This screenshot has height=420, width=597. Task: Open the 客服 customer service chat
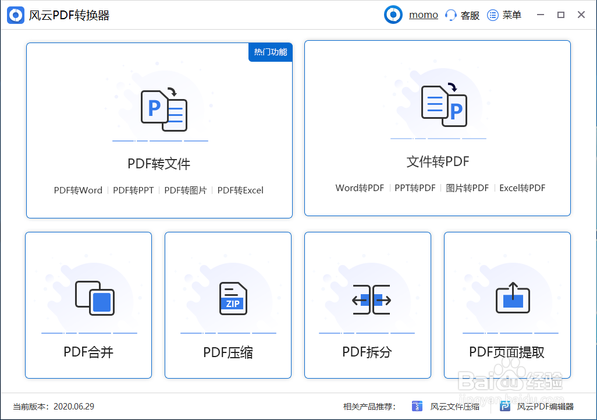pyautogui.click(x=462, y=15)
